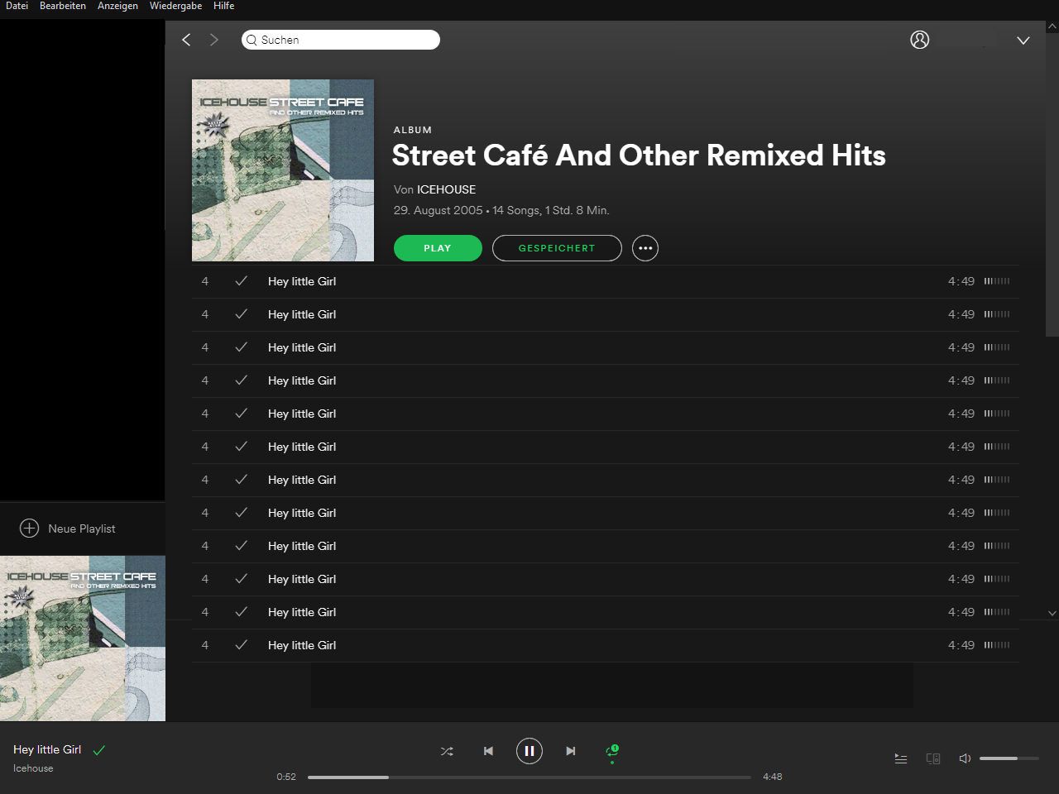
Task: Click the forward navigation arrow
Action: [214, 40]
